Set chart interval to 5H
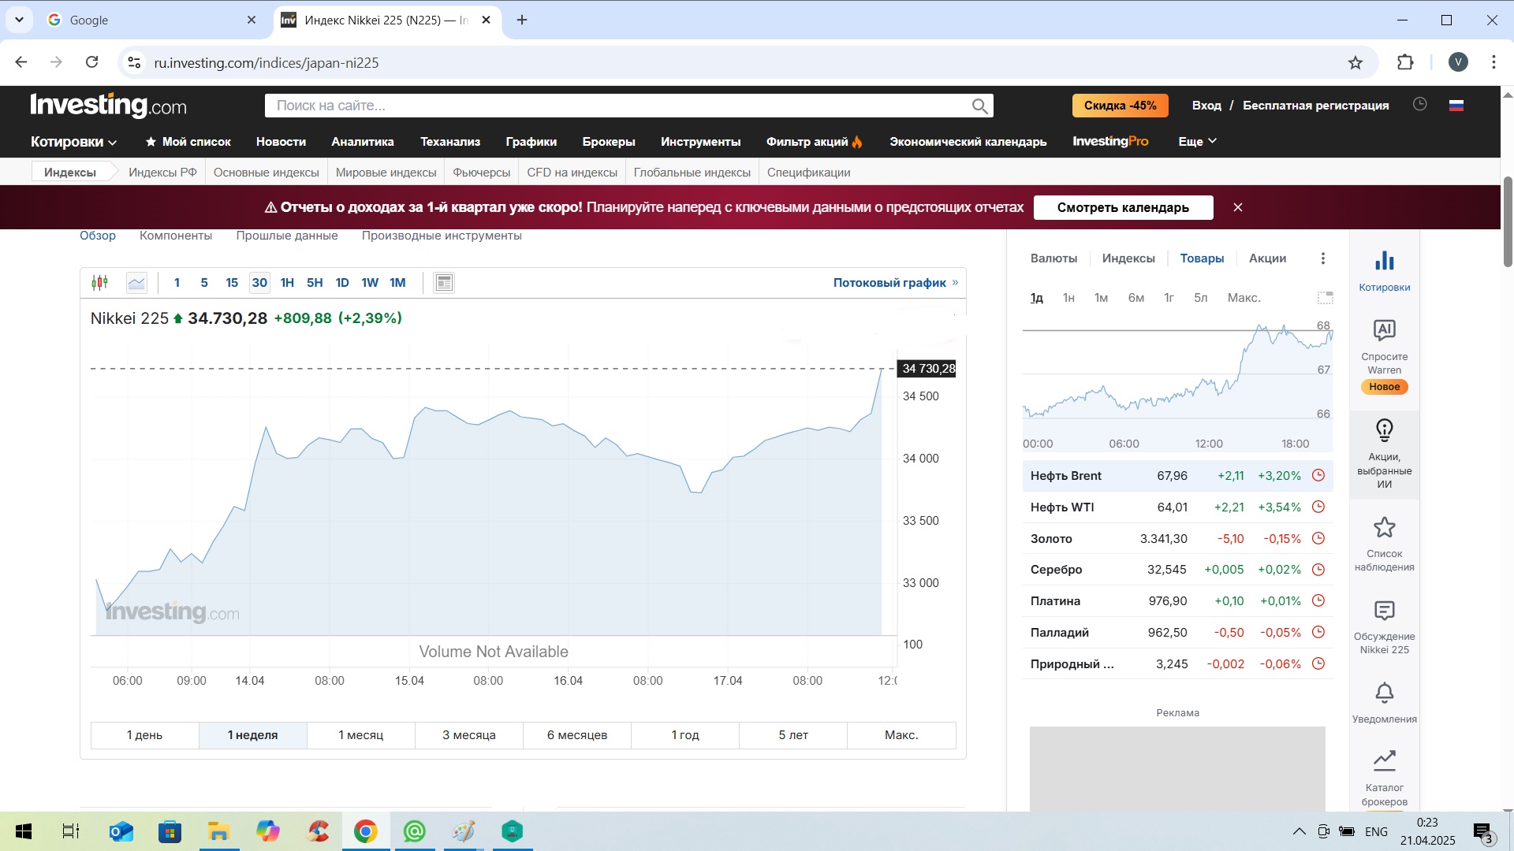1514x851 pixels. coord(315,282)
